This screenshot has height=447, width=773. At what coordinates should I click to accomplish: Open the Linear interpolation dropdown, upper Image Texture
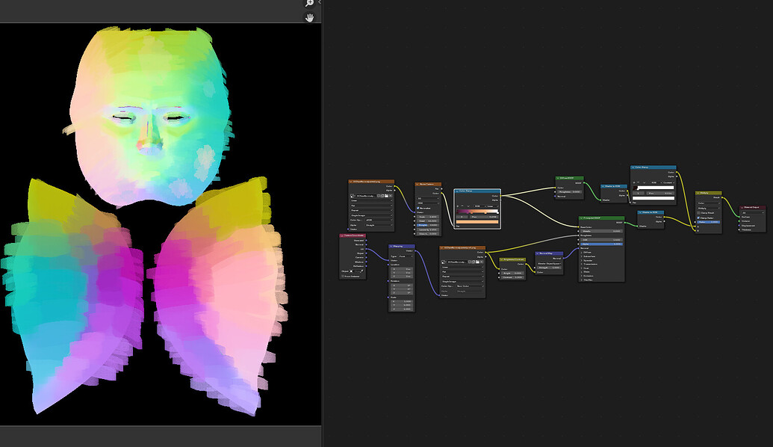tap(371, 201)
